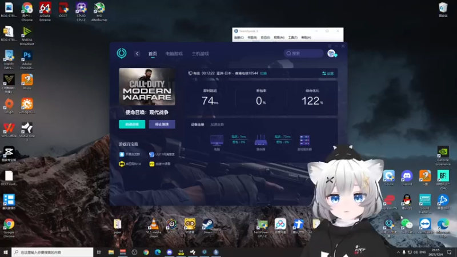This screenshot has width=457, height=257.
Task: Go back with the left arrow
Action: [x=137, y=54]
